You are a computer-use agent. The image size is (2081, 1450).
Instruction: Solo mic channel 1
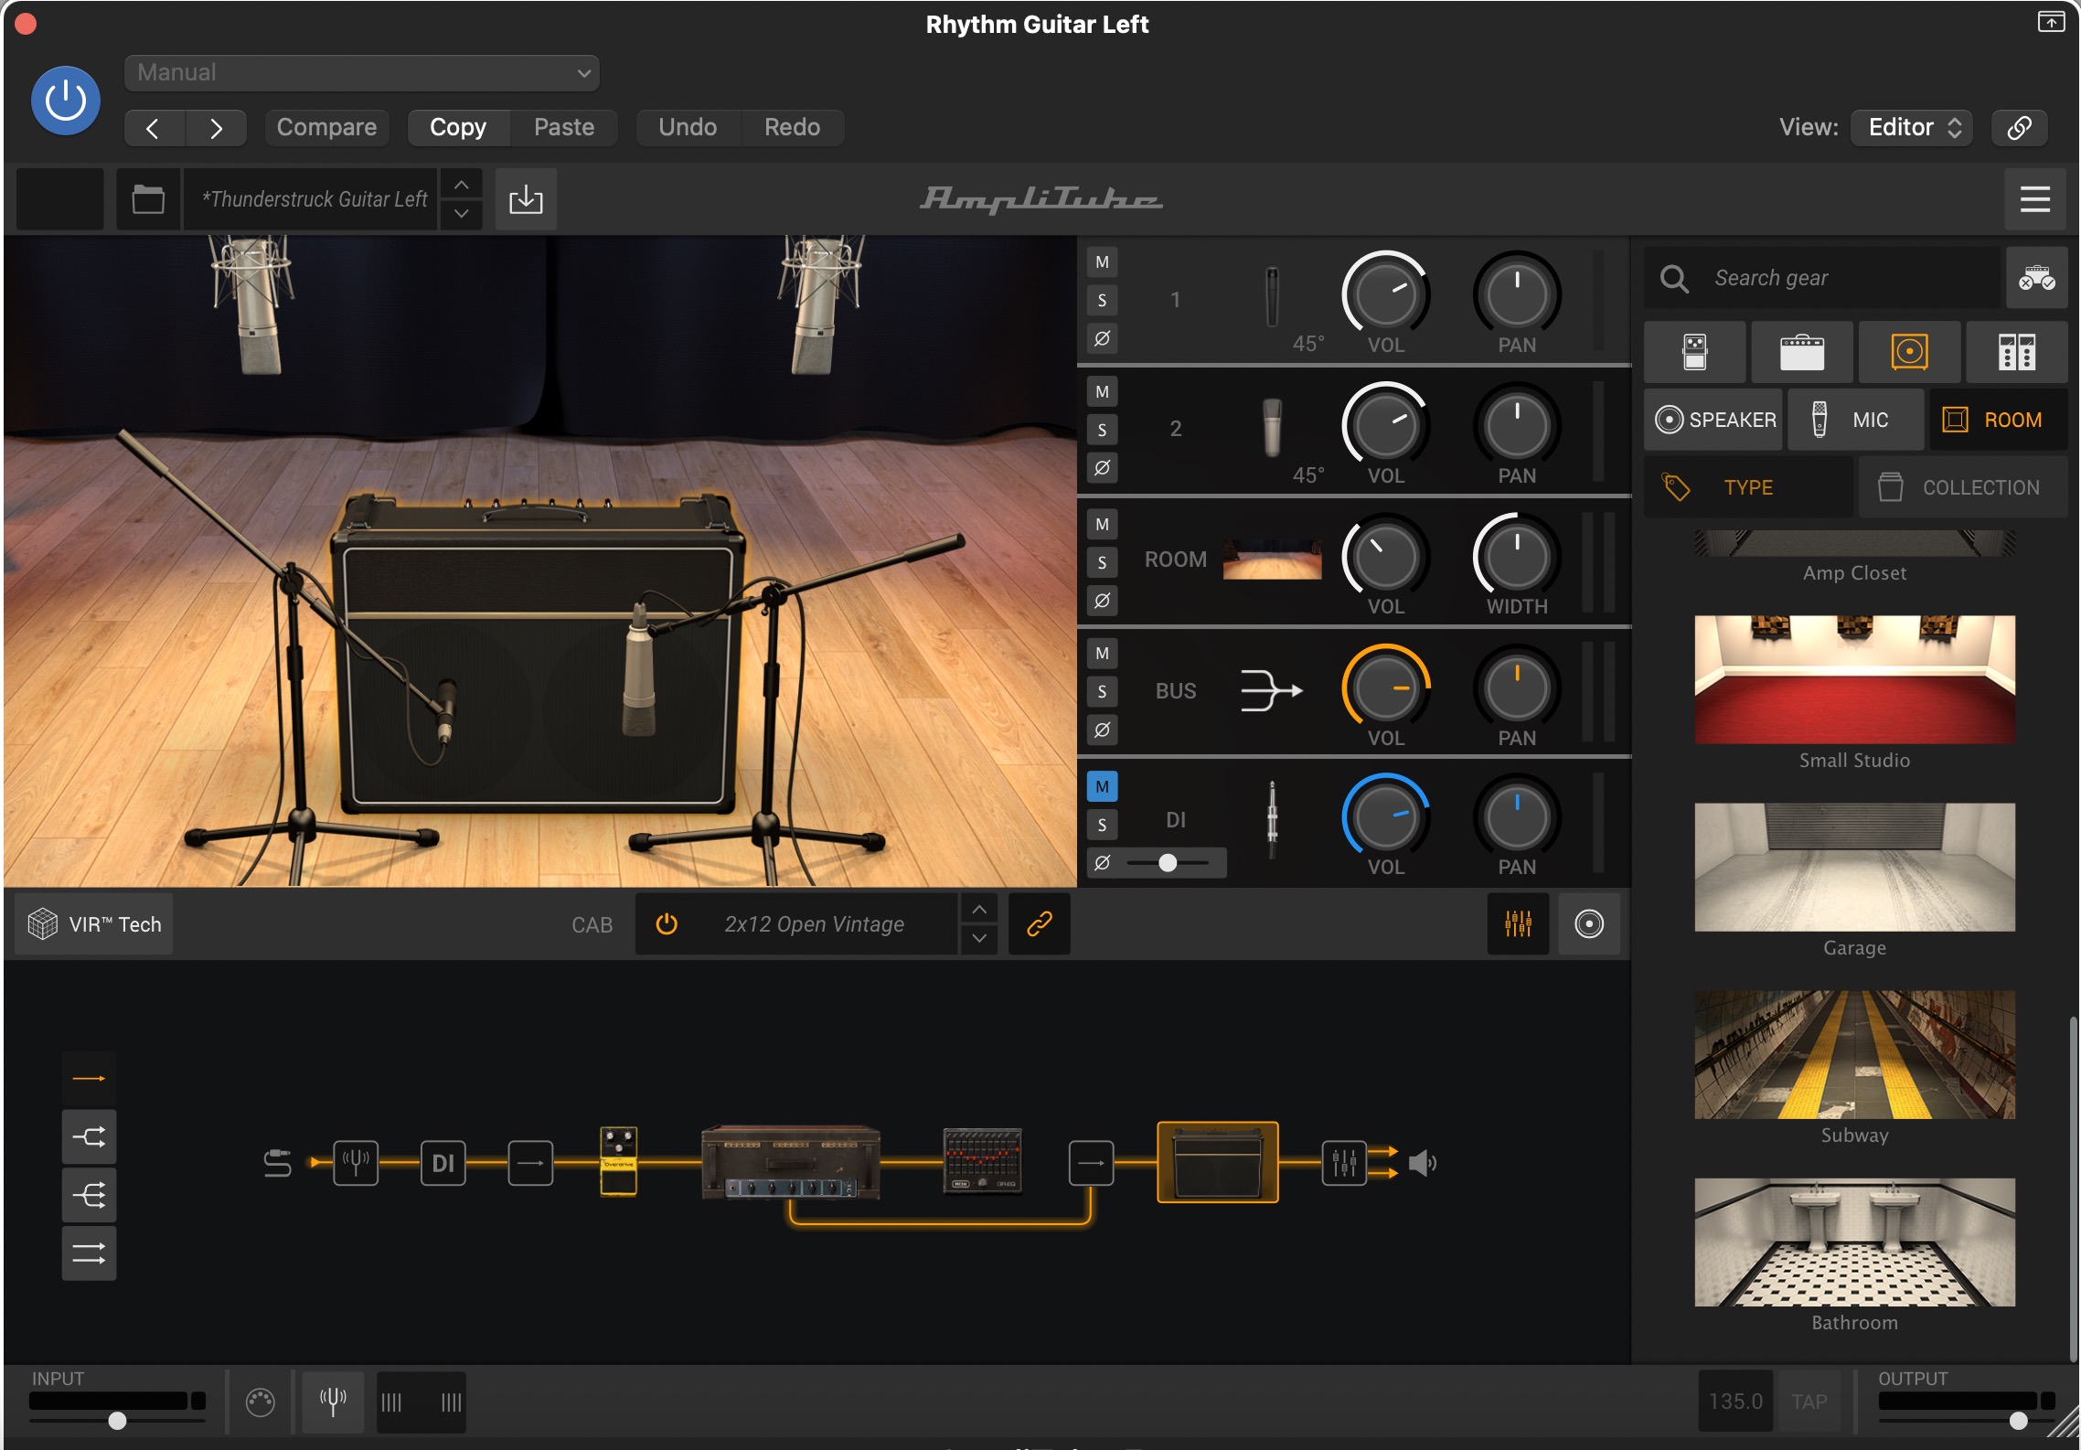point(1102,300)
